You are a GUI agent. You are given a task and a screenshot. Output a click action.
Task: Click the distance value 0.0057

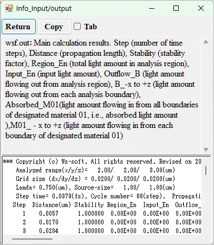pyautogui.click(x=49, y=214)
